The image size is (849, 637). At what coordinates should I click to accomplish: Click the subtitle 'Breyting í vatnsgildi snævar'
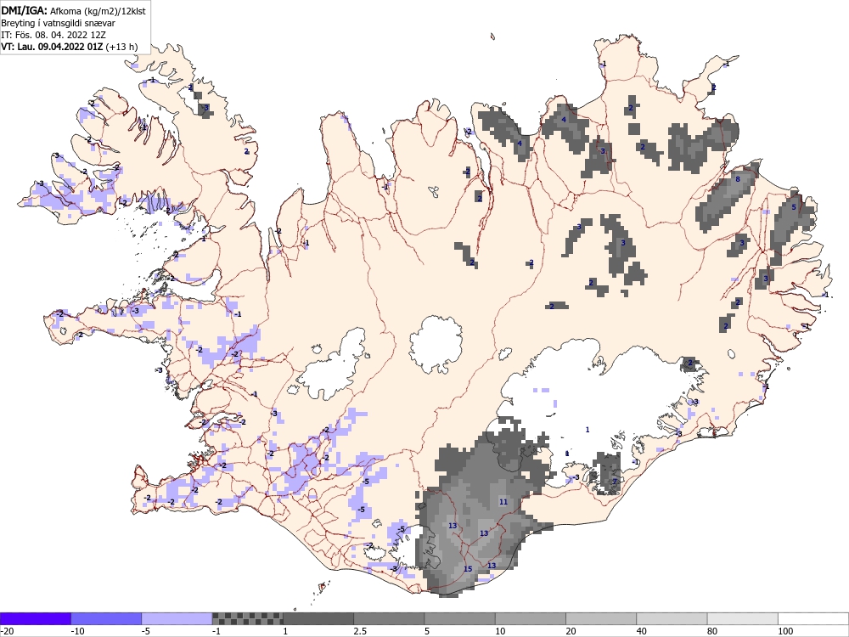click(x=58, y=23)
